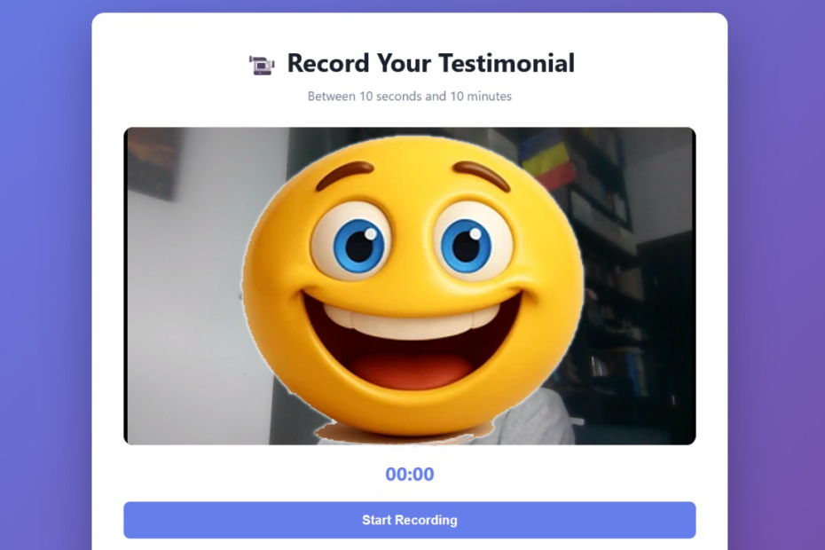The image size is (825, 550).
Task: Click the video camera icon beside heading
Action: click(261, 65)
